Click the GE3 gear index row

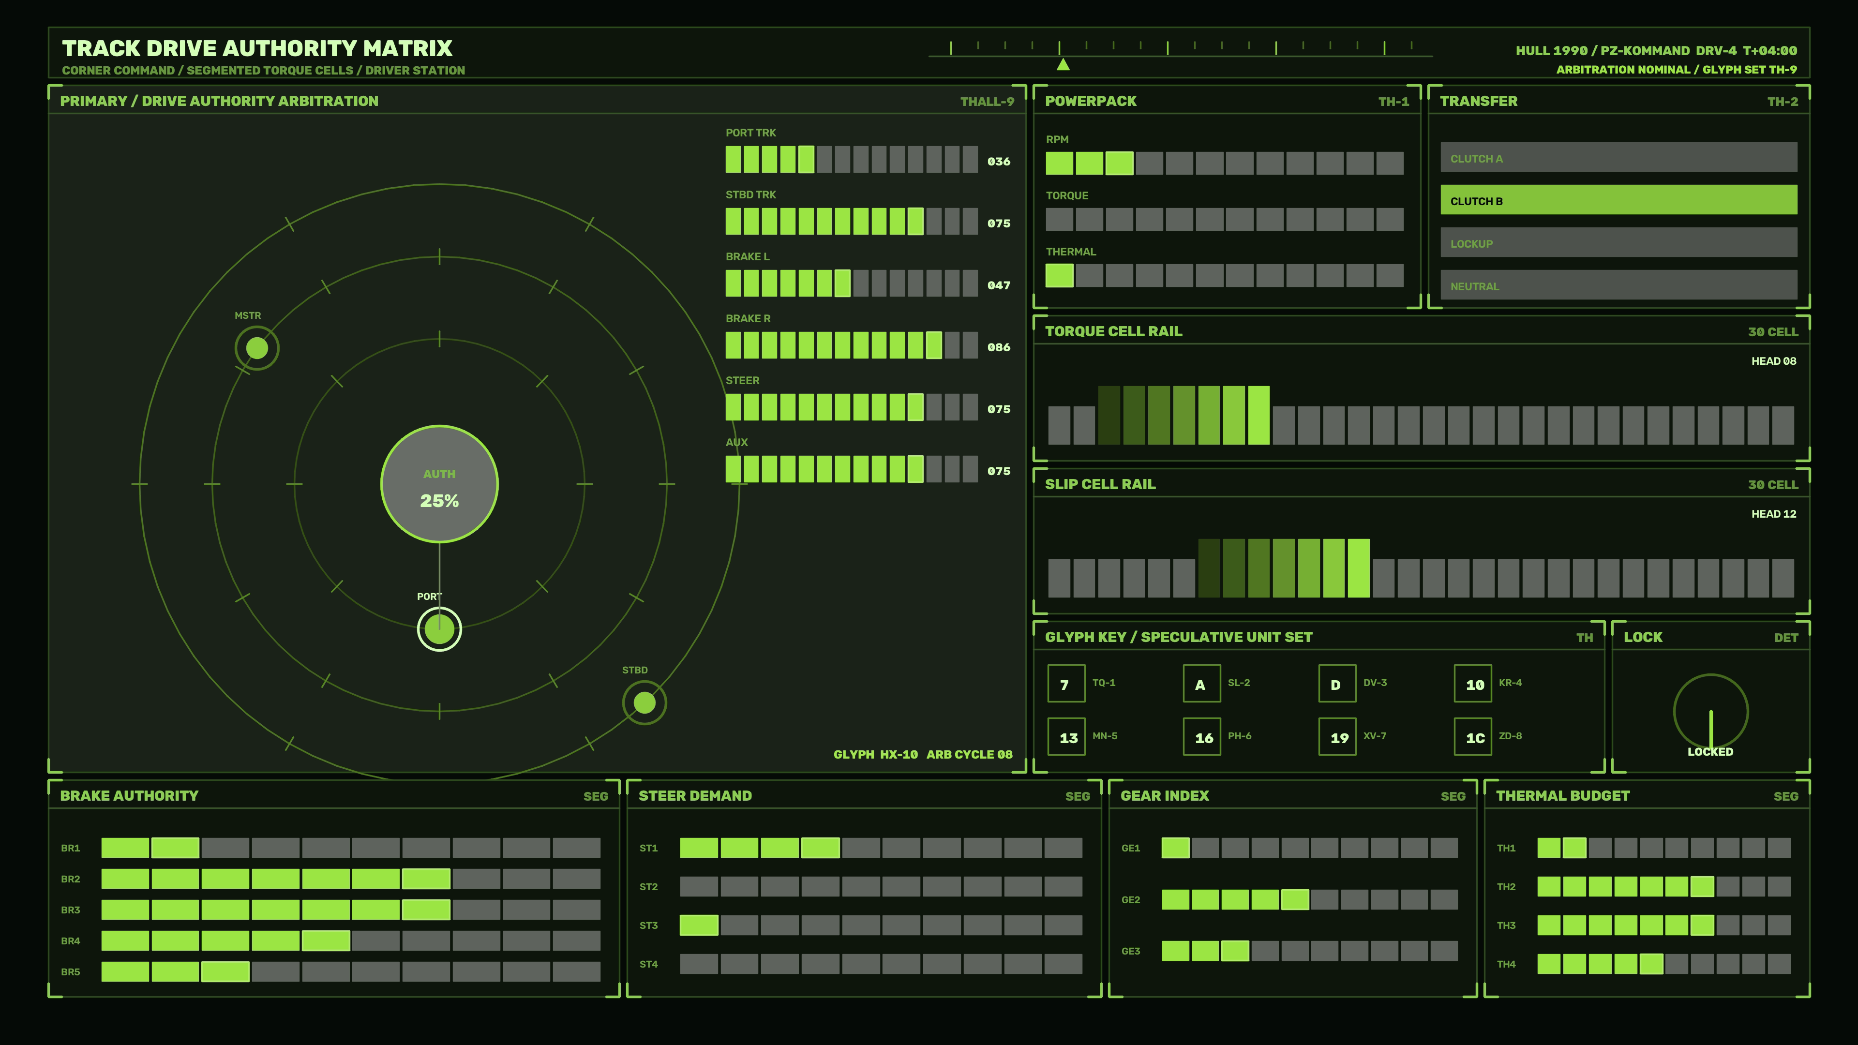tap(1310, 951)
